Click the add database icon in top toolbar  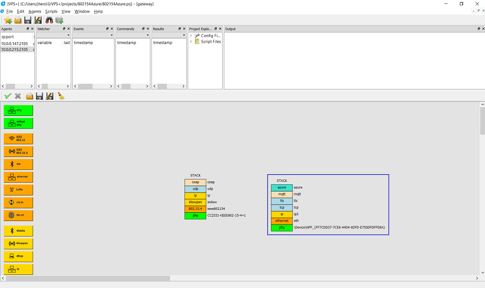60,20
